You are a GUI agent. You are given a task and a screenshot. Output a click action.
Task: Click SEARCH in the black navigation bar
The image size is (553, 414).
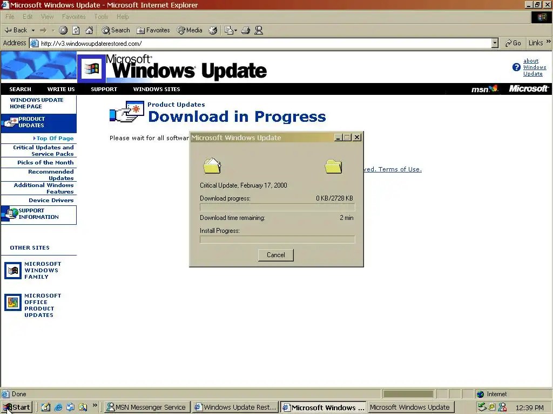[x=20, y=89]
